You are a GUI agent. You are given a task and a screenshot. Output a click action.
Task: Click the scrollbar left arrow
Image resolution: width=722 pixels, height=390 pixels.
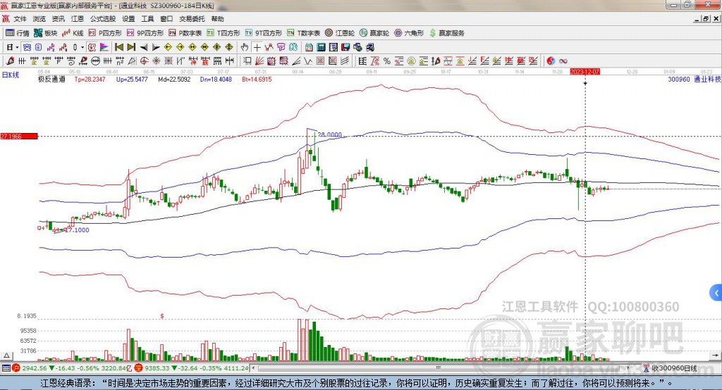[x=254, y=368]
